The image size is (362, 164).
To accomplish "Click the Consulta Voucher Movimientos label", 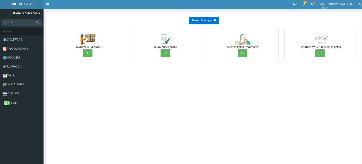I will (x=320, y=47).
